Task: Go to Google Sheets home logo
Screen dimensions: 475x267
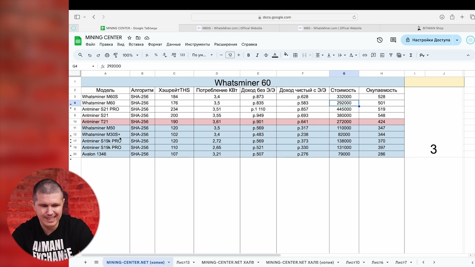Action: tap(78, 41)
